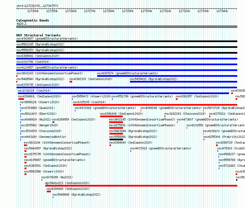Click the nsv6394801 Sedlazeck2020 label

pos(40,96)
